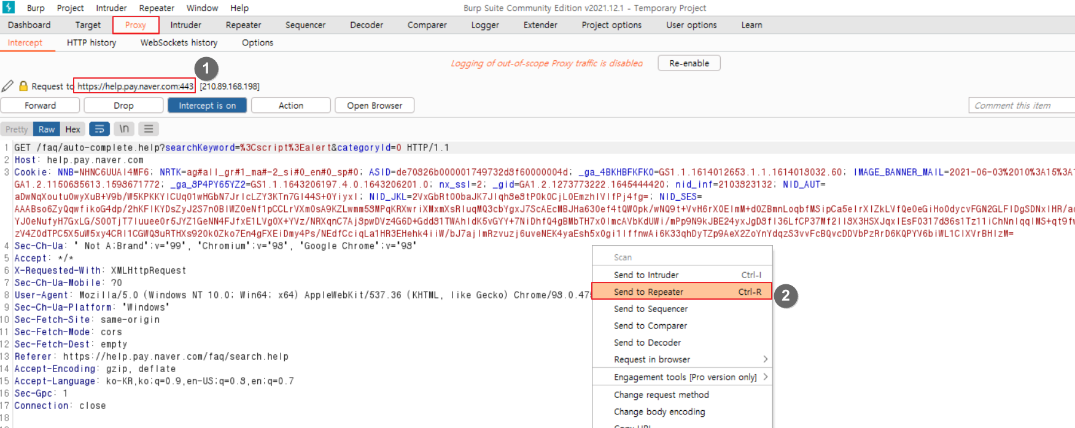Click the X-Requested-With header line
Screen dimensions: 1075x428
click(100, 271)
